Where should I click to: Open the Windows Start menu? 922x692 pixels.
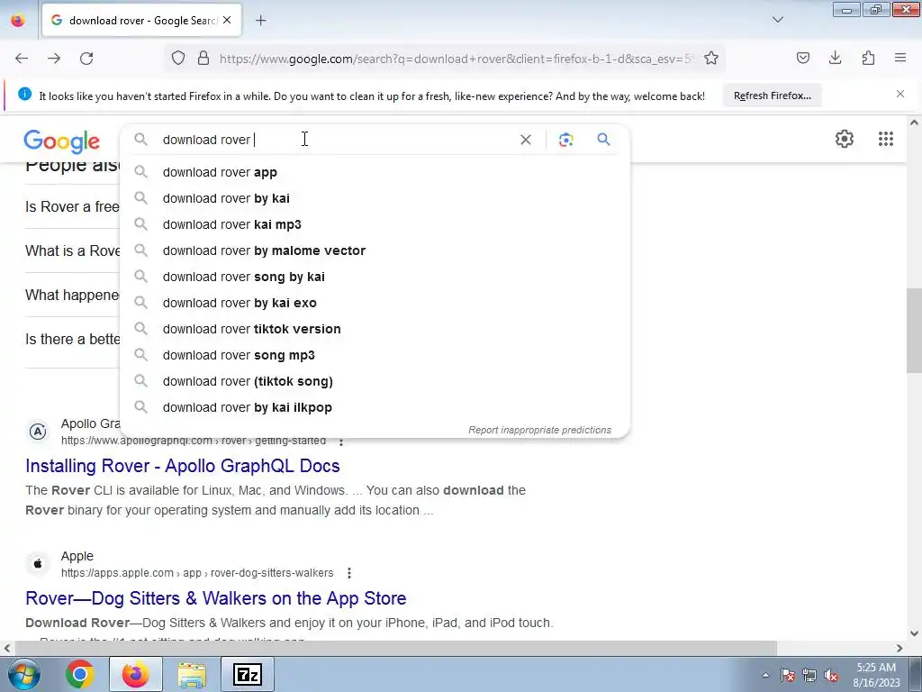pyautogui.click(x=23, y=674)
